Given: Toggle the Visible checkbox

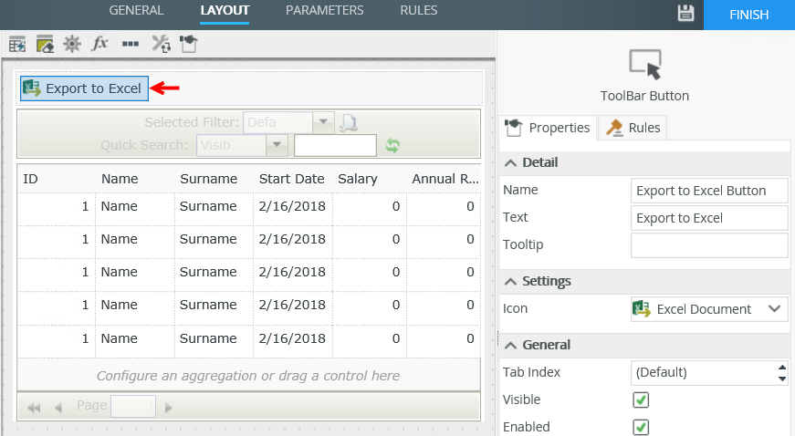Looking at the screenshot, I should (641, 400).
